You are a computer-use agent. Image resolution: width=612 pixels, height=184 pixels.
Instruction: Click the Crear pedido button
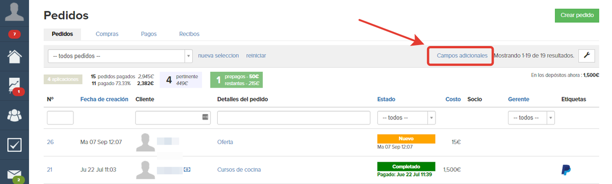577,15
